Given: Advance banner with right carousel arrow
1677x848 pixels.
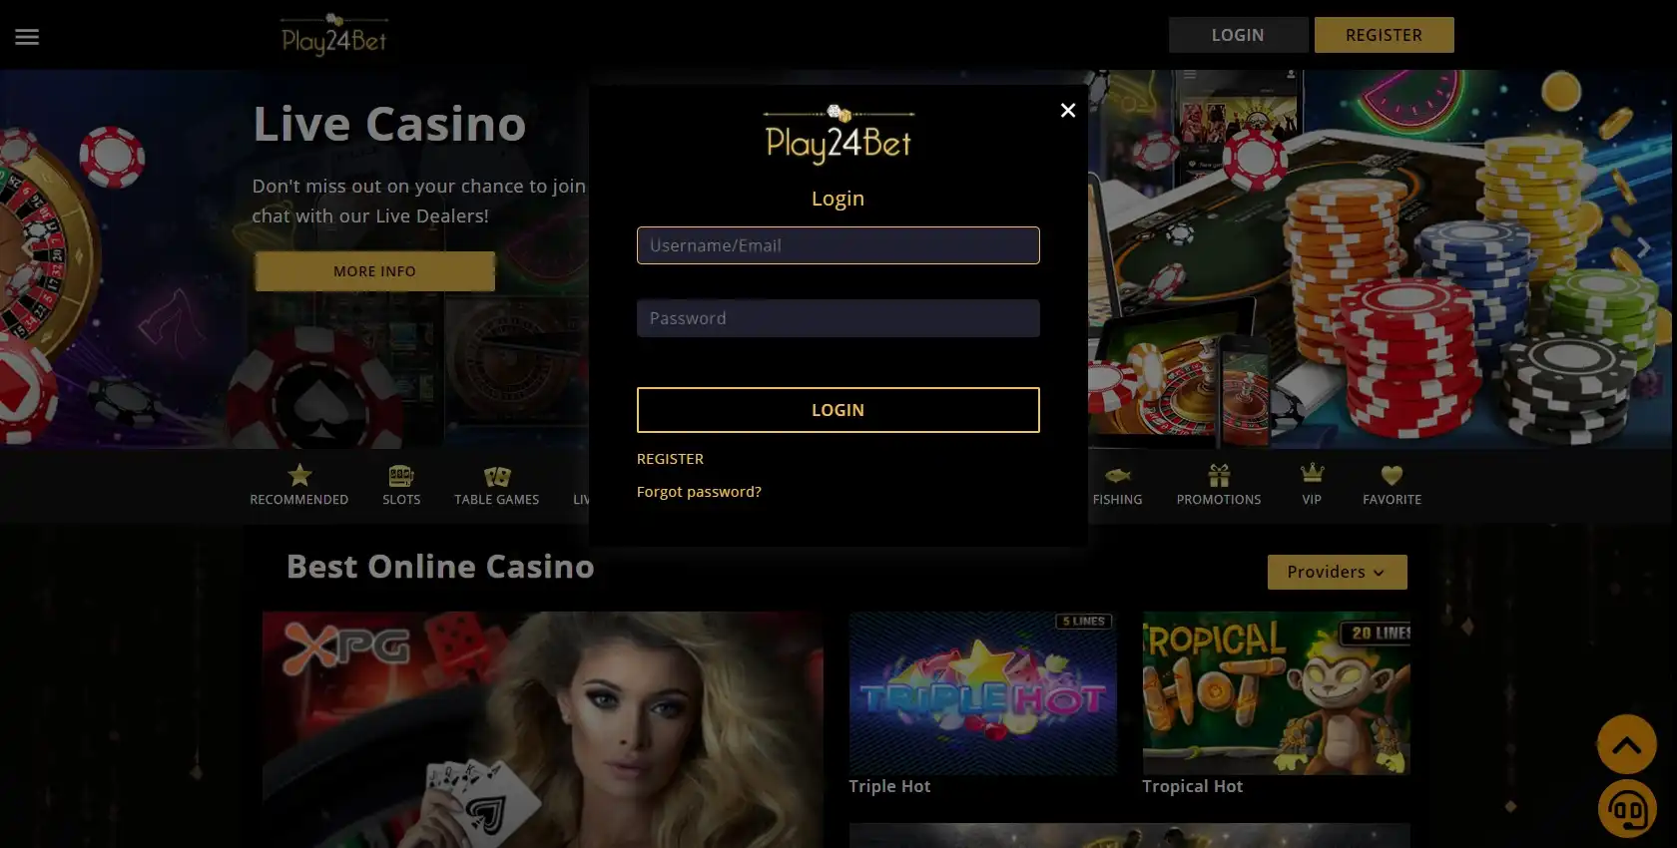Looking at the screenshot, I should pyautogui.click(x=1643, y=246).
